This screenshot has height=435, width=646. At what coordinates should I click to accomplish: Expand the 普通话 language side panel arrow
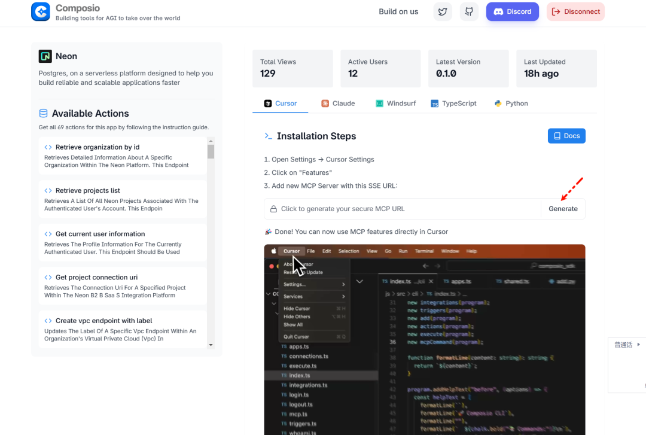(x=639, y=344)
